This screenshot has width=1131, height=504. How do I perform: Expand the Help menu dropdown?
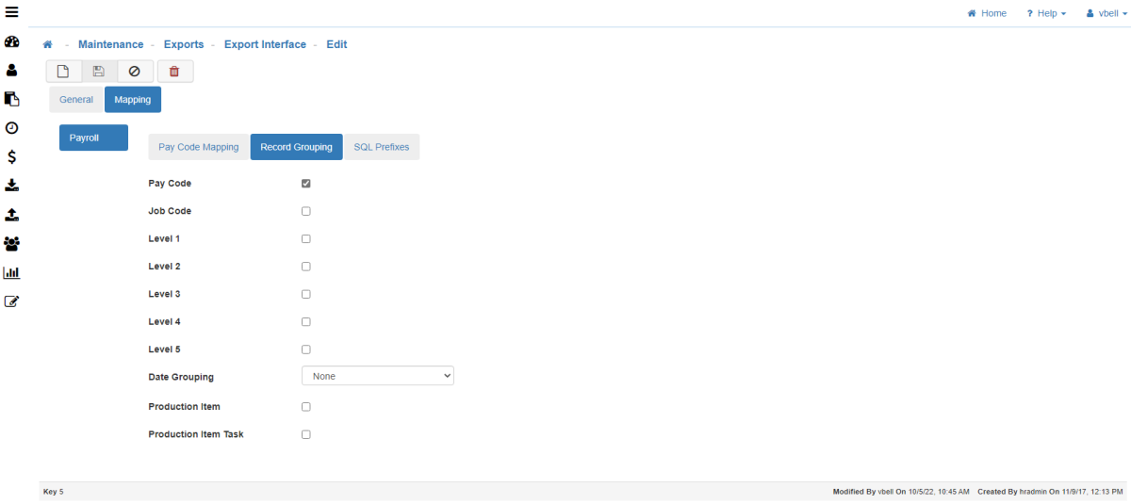(x=1046, y=13)
